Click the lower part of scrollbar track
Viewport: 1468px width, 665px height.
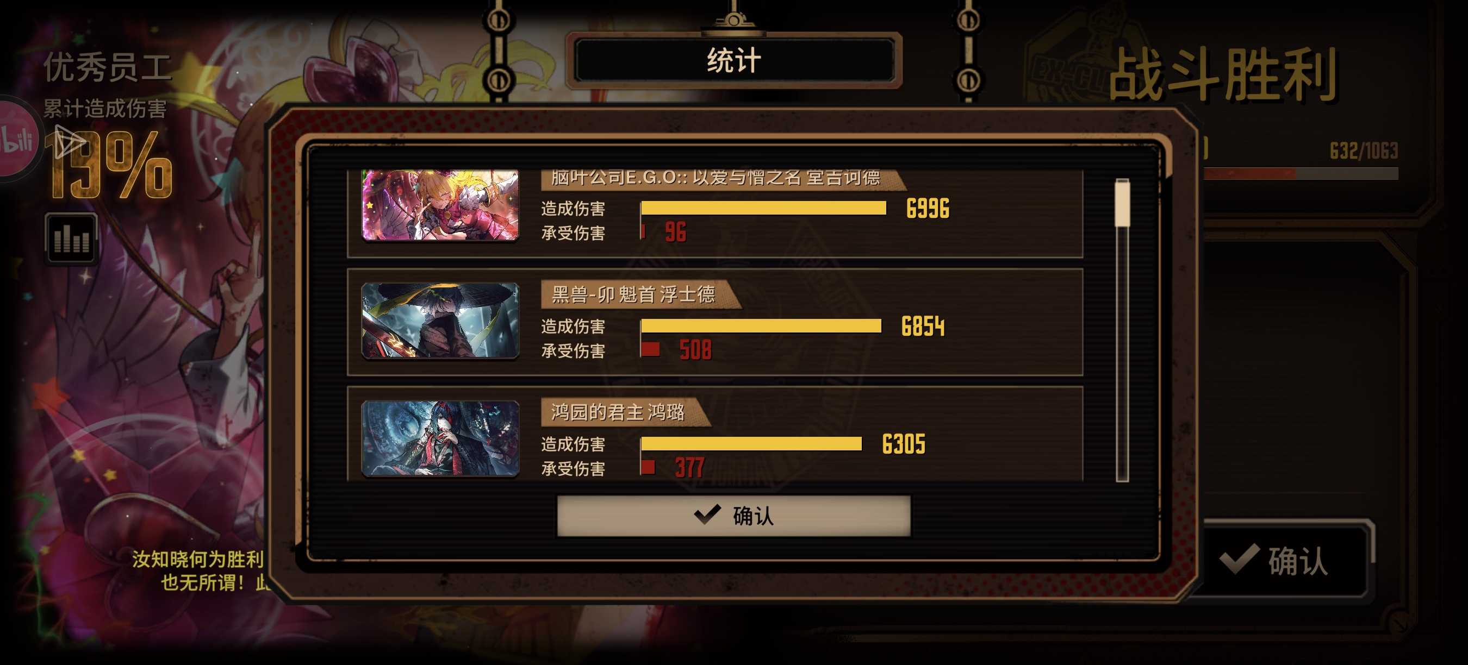(x=1122, y=399)
